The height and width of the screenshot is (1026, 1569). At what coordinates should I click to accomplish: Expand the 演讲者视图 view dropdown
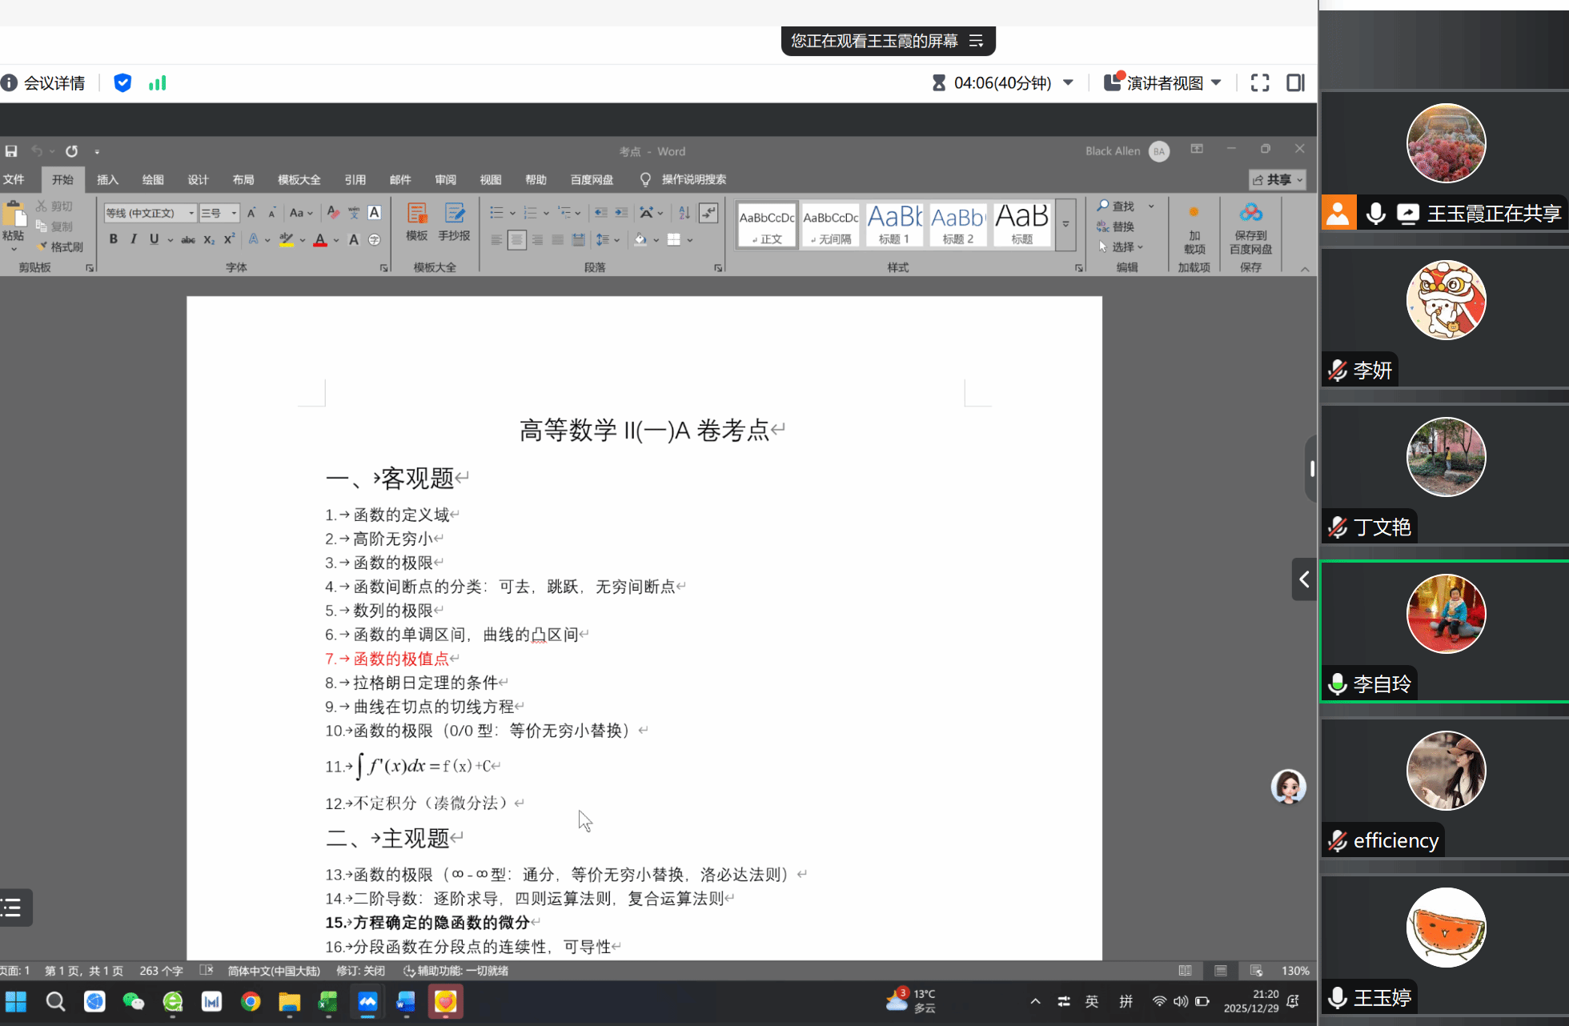pos(1216,83)
